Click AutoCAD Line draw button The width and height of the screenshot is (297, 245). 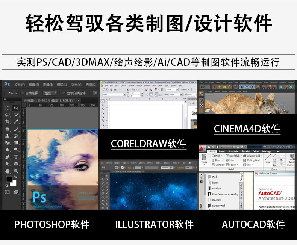[268, 159]
